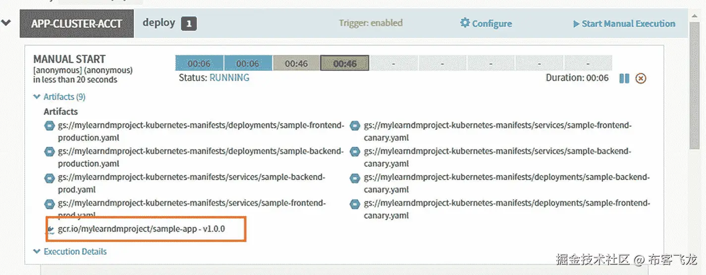
Task: Click the icon beside sample-backend-prod.yaml
Action: pyautogui.click(x=49, y=178)
